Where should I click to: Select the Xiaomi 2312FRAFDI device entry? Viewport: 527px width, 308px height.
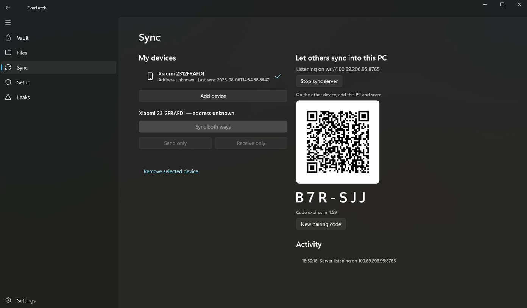coord(213,76)
